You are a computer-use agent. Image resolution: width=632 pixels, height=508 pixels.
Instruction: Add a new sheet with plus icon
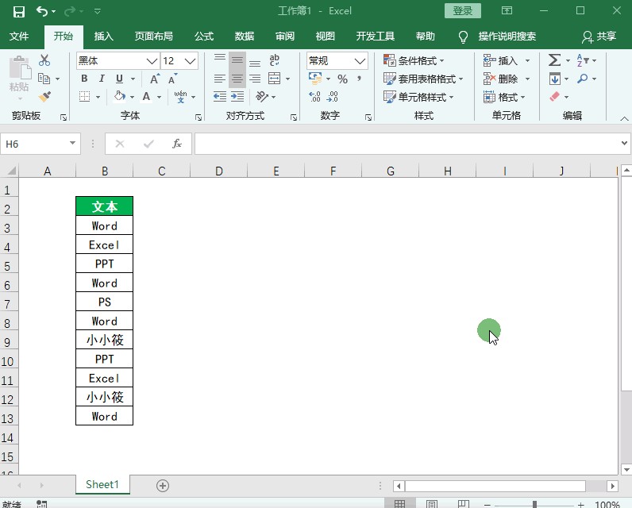coord(163,485)
